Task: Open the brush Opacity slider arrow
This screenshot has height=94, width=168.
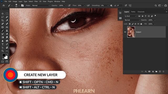Action: pyautogui.click(x=66, y=5)
